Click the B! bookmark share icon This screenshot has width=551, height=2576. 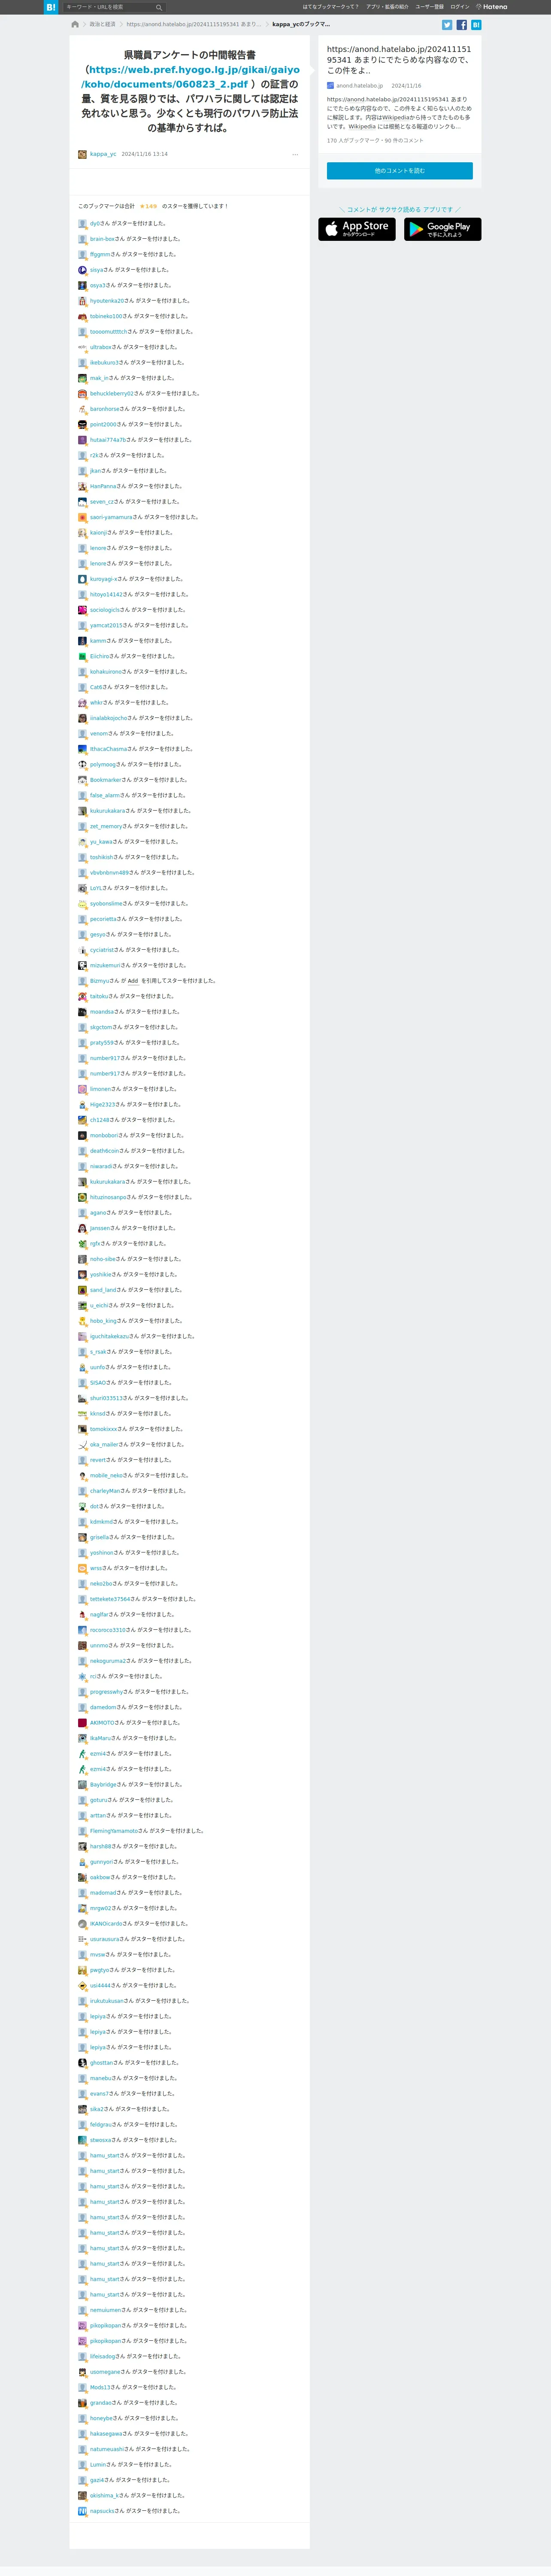(x=476, y=25)
